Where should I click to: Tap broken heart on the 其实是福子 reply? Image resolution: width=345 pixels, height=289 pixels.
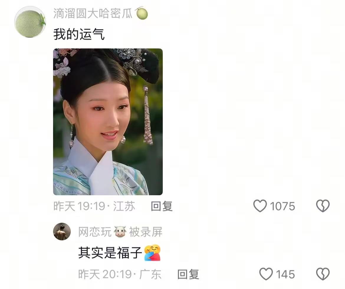point(323,274)
